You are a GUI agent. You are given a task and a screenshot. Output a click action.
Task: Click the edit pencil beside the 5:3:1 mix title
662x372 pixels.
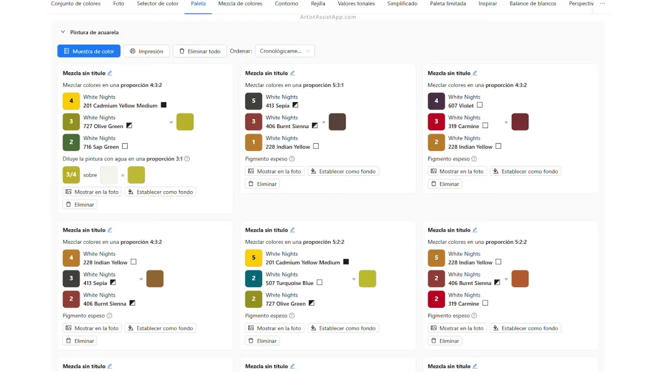point(293,73)
